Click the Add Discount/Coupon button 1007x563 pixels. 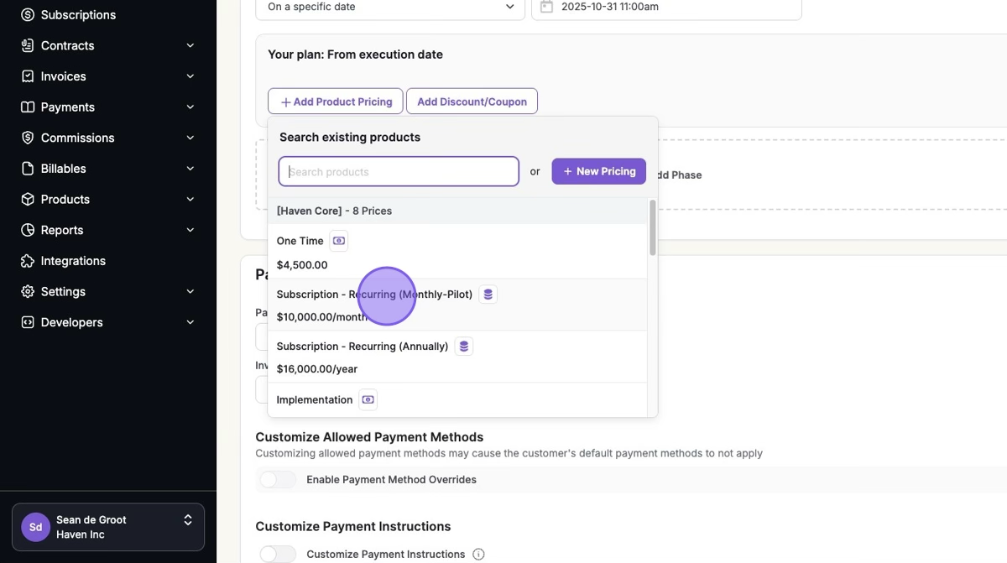(472, 102)
